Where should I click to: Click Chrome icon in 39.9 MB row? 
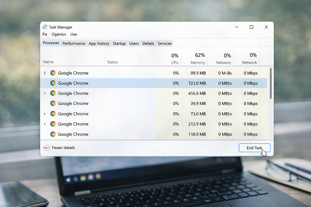point(53,103)
